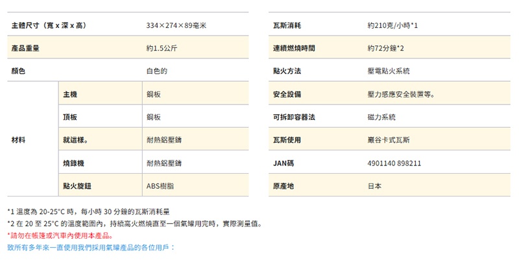519x262 pixels.
Task: Click the blue text addressing long-time gas canister users
Action: [x=91, y=247]
